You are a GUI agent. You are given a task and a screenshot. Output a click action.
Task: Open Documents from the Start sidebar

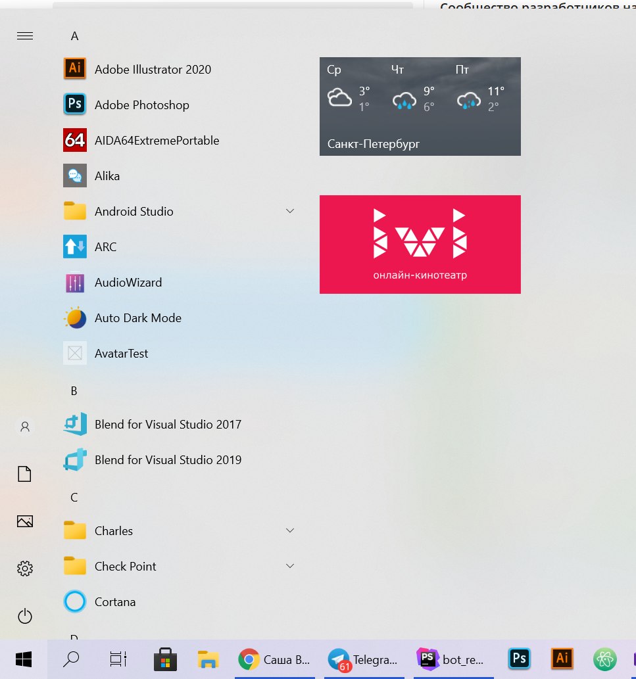[x=25, y=474]
